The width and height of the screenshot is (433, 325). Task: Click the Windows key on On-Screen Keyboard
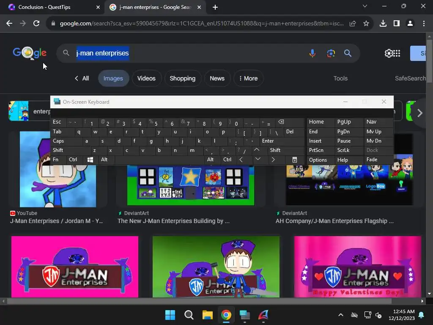pyautogui.click(x=90, y=160)
